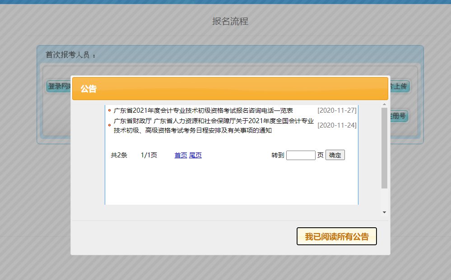Click the partially hidden 注册号 step button
The width and height of the screenshot is (451, 280).
click(x=400, y=116)
